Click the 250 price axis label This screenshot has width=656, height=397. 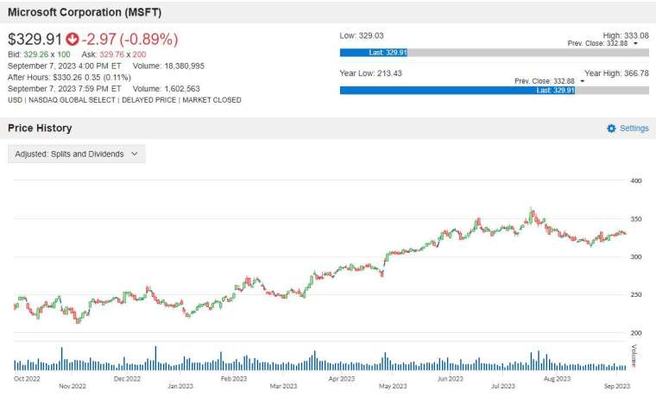click(636, 295)
